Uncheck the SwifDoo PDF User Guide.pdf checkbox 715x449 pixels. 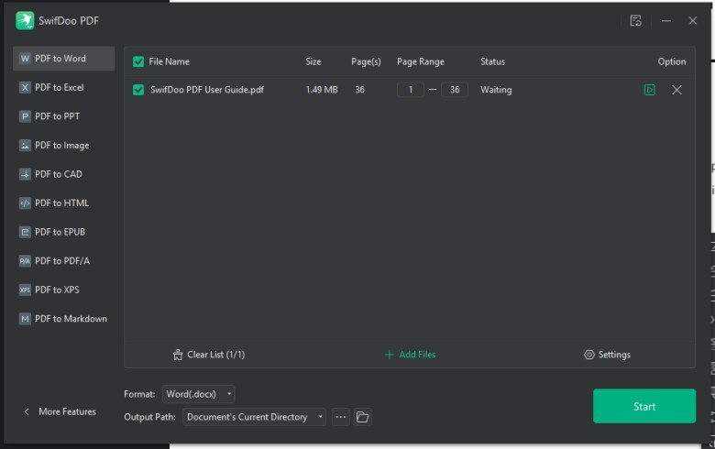pos(138,90)
